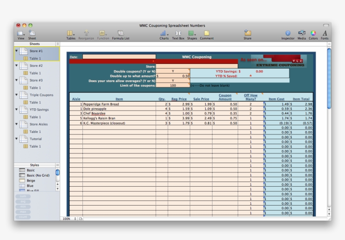This screenshot has height=240, width=345.
Task: Click the sum quick calculation button
Action: (x=23, y=196)
